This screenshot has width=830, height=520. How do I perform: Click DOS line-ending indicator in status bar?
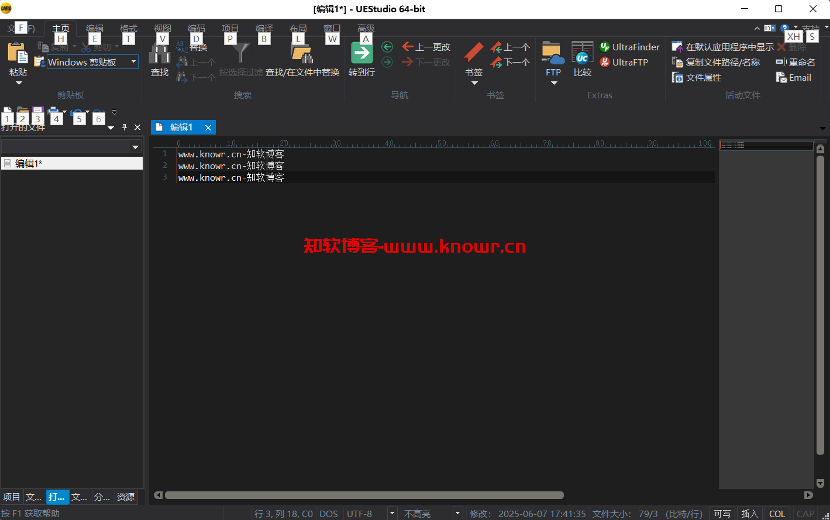[328, 514]
